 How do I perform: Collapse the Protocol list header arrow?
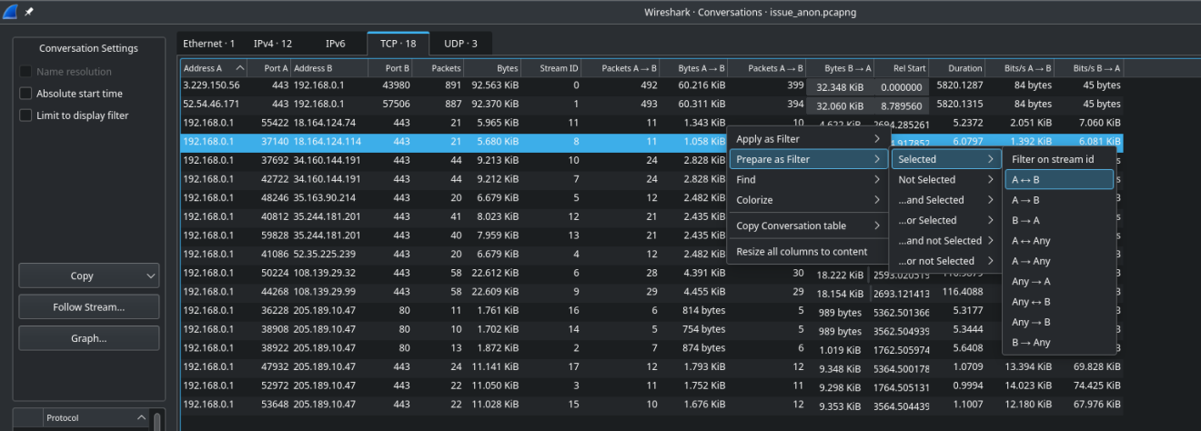tap(141, 417)
